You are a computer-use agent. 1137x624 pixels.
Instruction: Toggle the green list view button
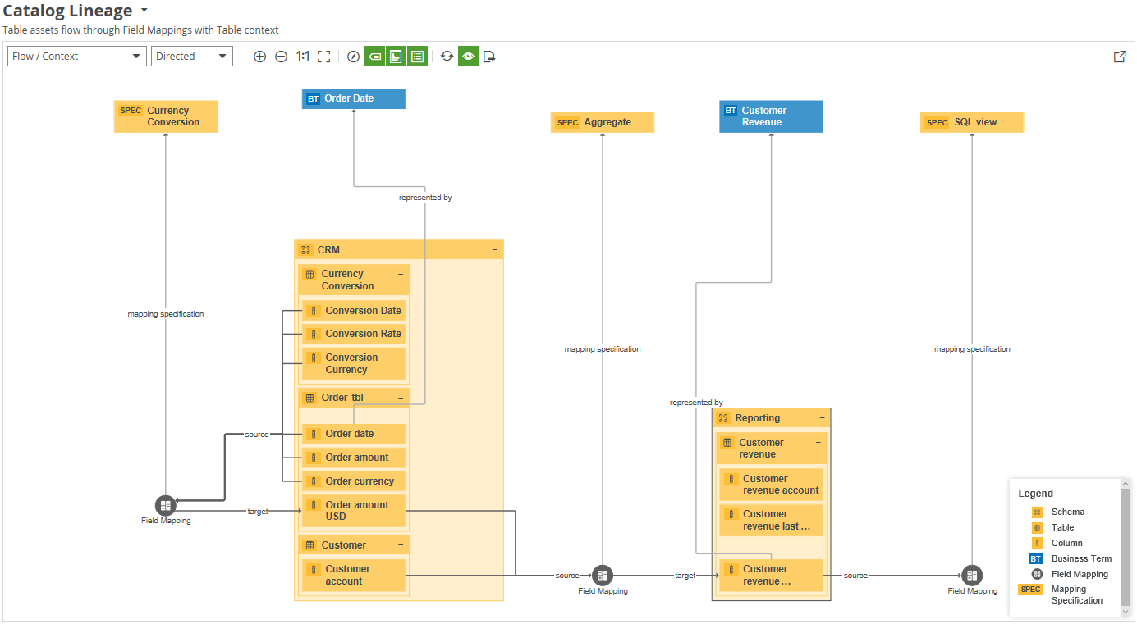(x=417, y=57)
